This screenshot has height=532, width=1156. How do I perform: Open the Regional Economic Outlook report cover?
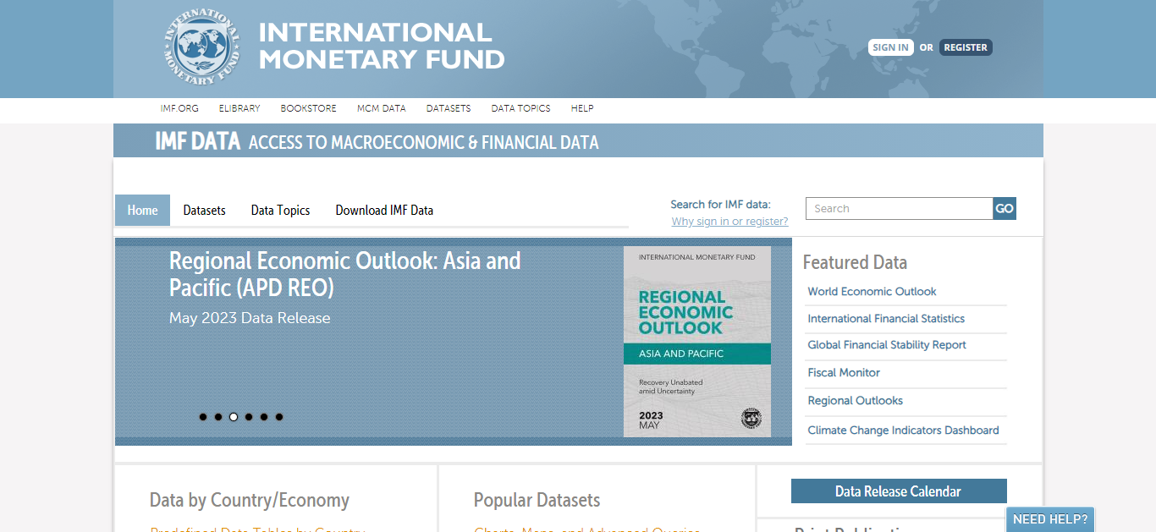click(696, 341)
